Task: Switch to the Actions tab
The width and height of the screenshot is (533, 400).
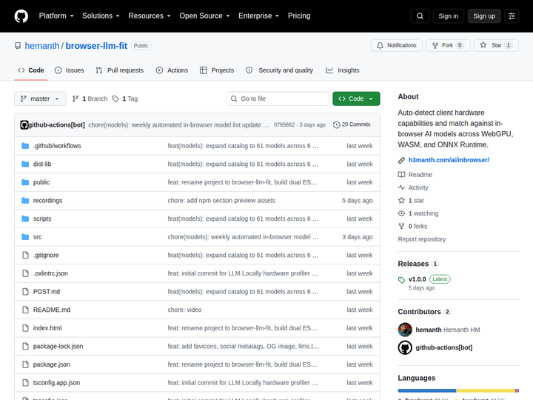Action: click(x=172, y=70)
